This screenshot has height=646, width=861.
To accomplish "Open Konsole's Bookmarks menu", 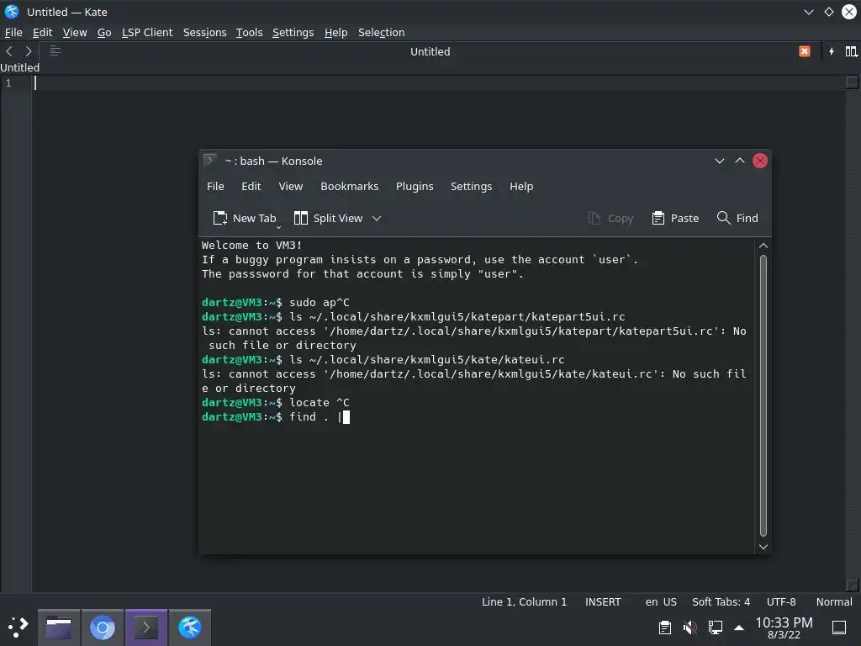I will tap(349, 186).
